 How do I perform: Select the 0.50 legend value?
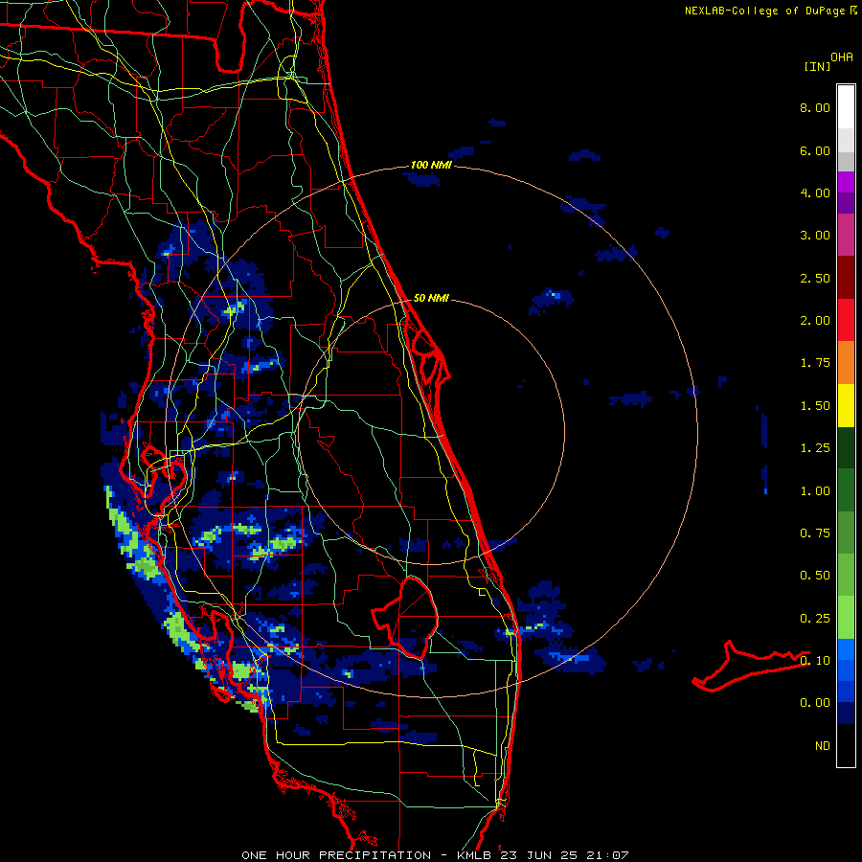click(x=815, y=576)
